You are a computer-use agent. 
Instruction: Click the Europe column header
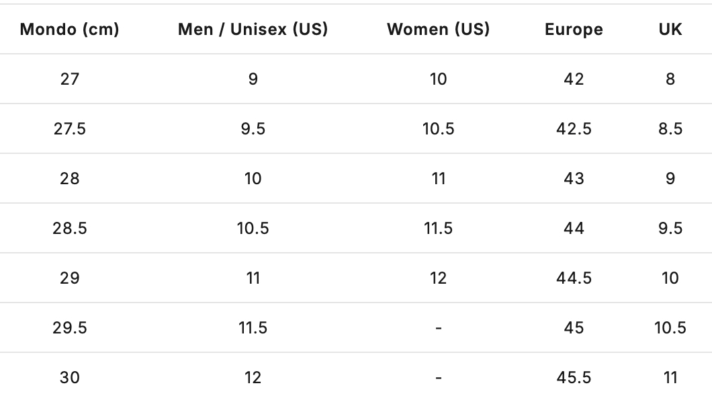tap(574, 30)
